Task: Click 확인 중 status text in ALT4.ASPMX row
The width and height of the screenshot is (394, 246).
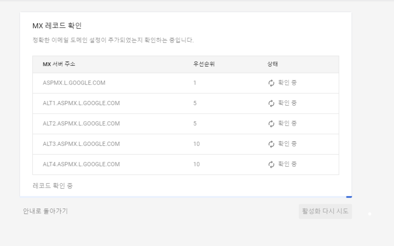Action: pos(287,164)
